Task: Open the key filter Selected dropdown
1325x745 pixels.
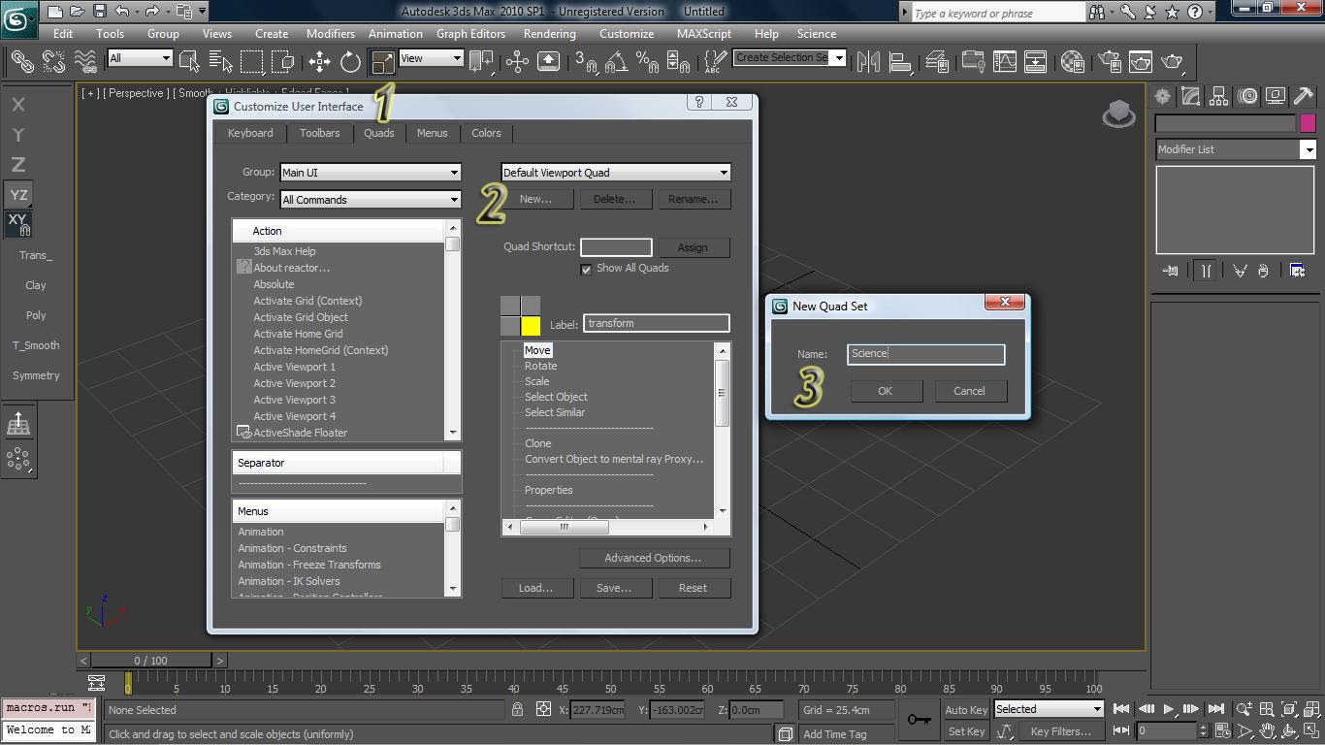Action: [x=1049, y=709]
